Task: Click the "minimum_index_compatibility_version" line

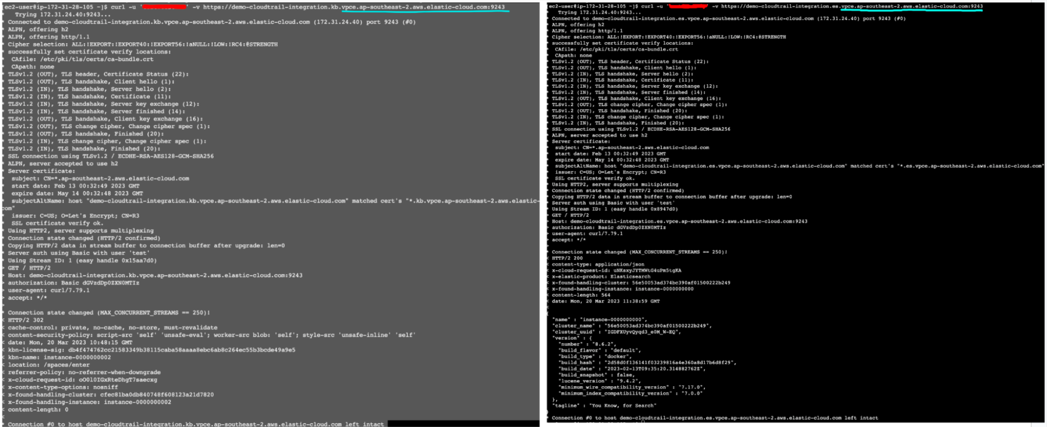Action: point(631,394)
